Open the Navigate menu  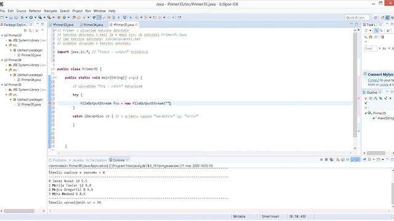click(x=50, y=11)
